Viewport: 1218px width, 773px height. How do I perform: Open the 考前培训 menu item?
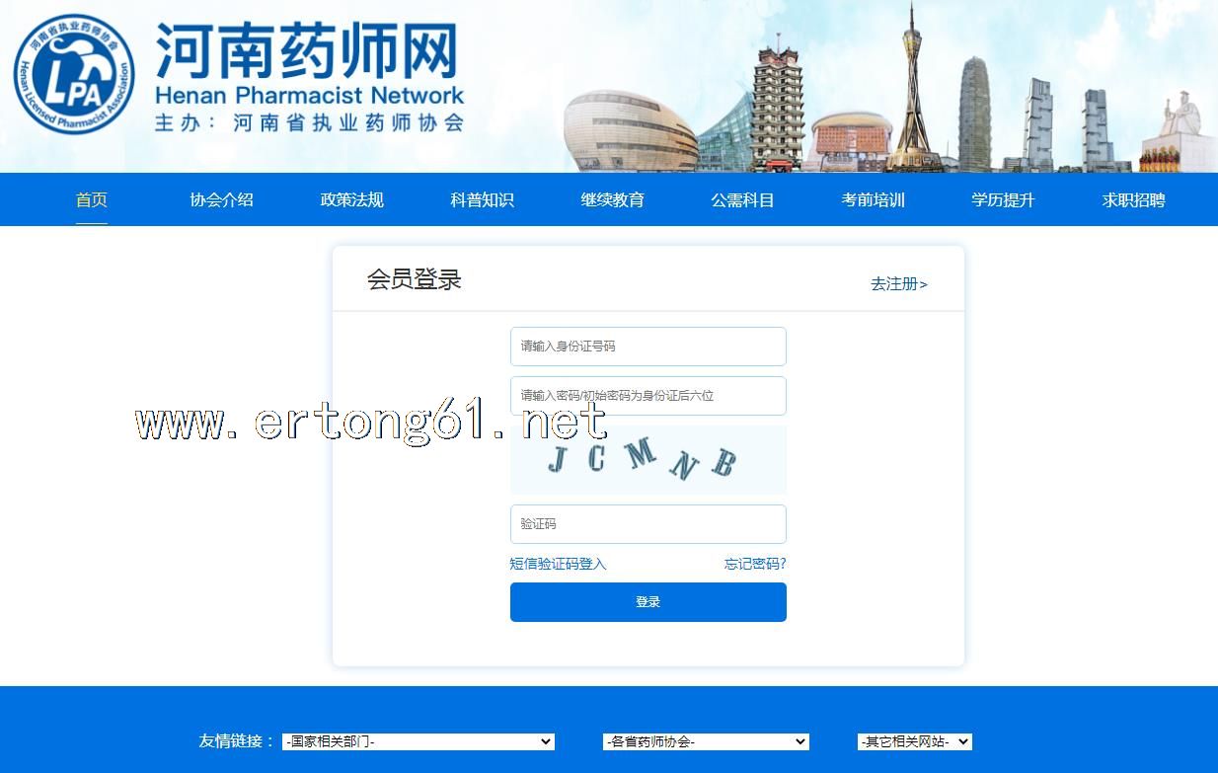pos(874,200)
